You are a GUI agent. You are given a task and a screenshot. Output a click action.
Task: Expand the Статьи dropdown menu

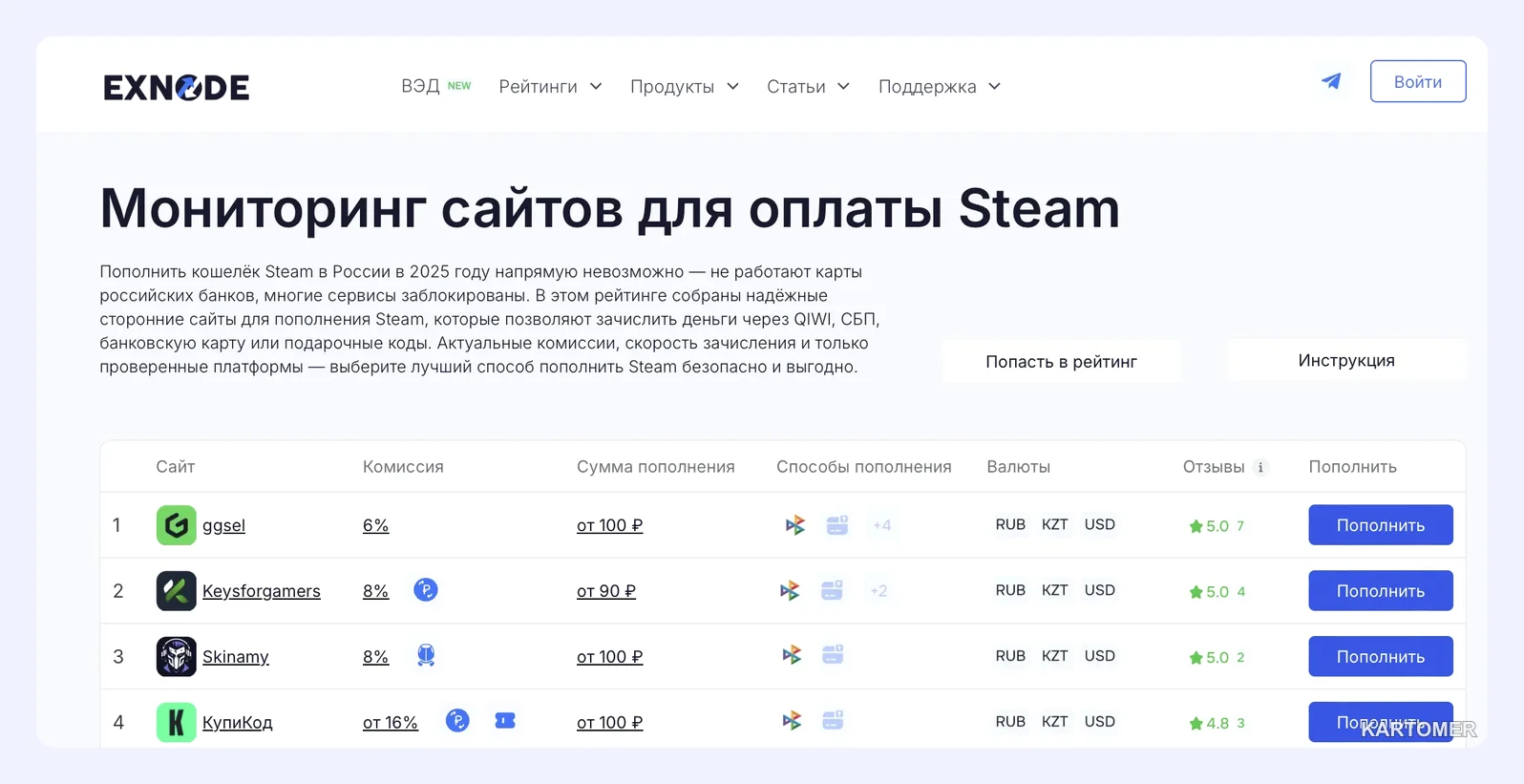tap(809, 87)
